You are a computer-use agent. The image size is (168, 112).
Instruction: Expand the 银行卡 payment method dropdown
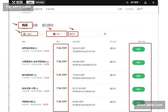click(84, 34)
